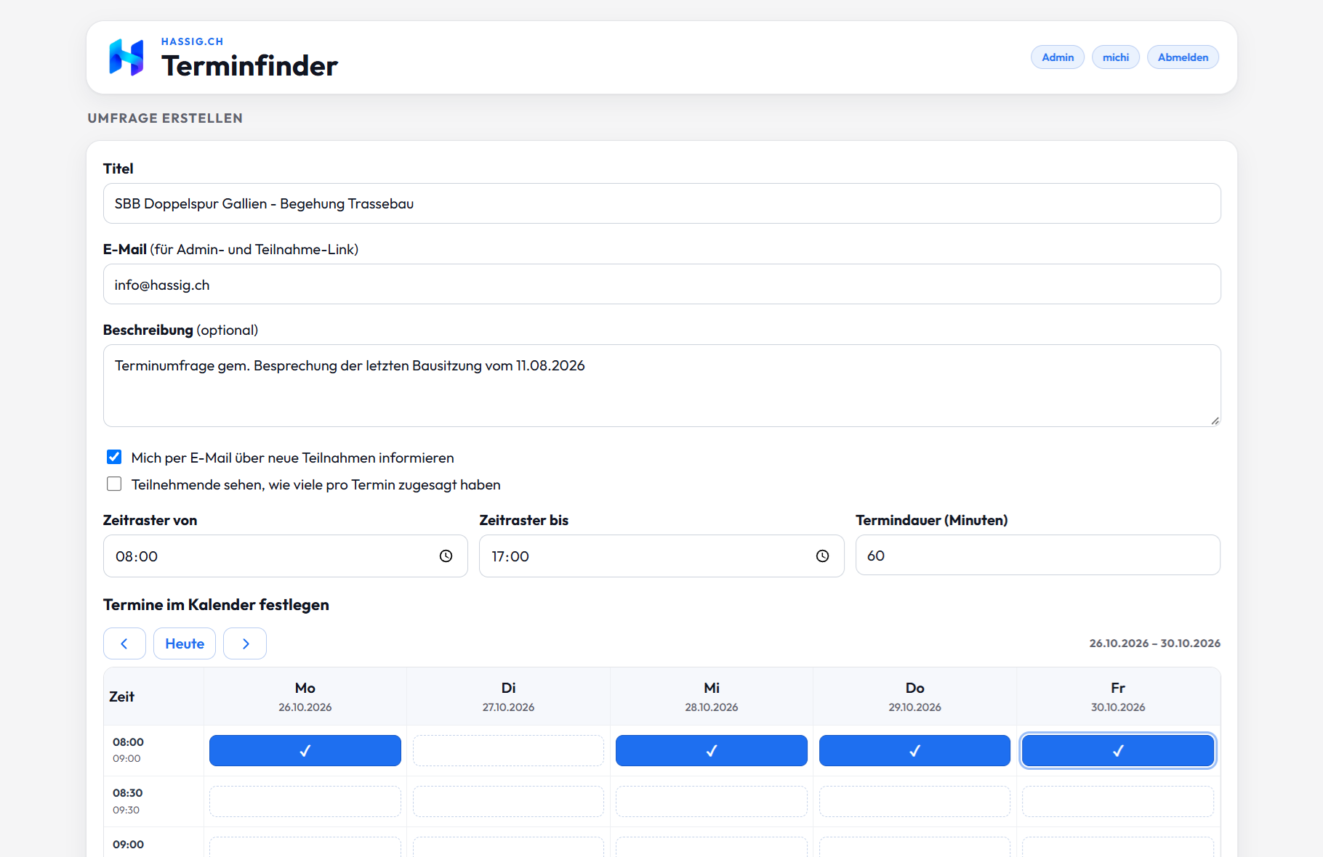Viewport: 1323px width, 857px height.
Task: Open the michi user profile
Action: tap(1116, 57)
